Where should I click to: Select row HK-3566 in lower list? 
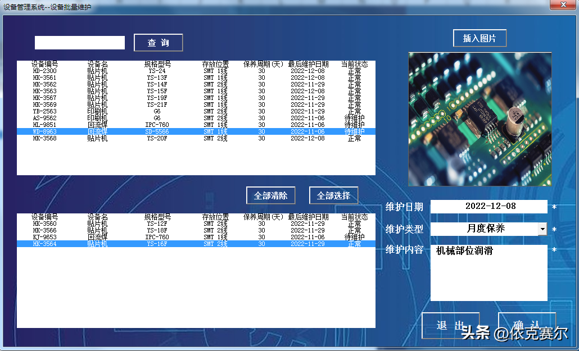[196, 230]
